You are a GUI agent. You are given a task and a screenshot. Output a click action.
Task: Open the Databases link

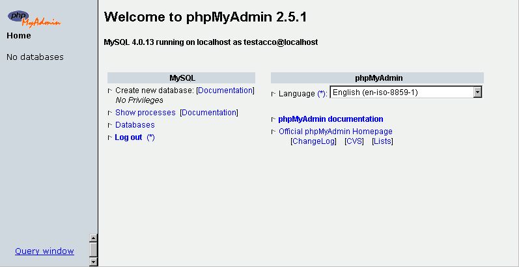pos(135,125)
